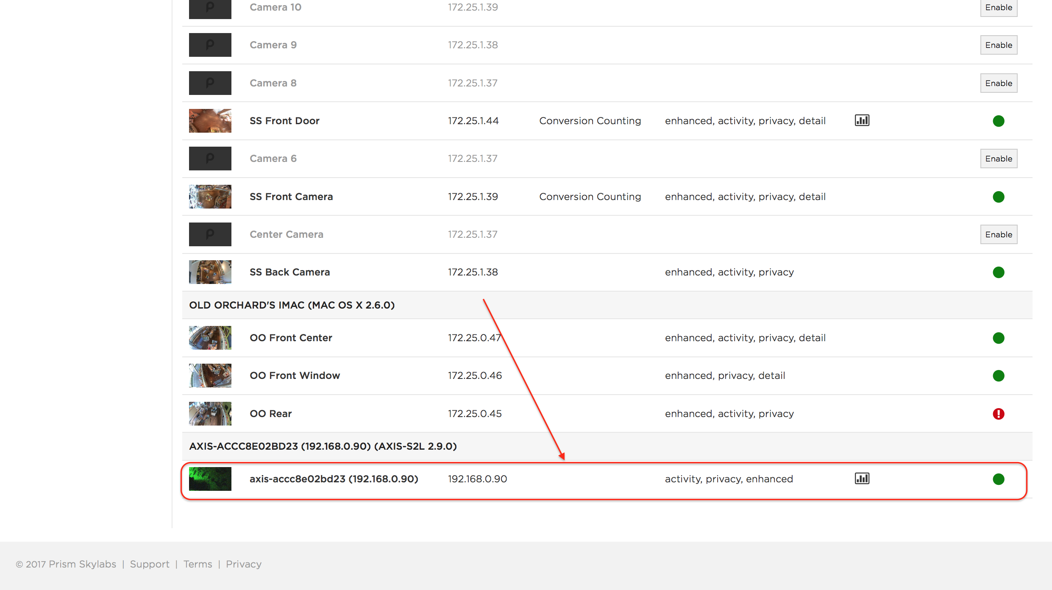Click the green status dot for OO Front Window
The height and width of the screenshot is (590, 1052).
(x=998, y=376)
